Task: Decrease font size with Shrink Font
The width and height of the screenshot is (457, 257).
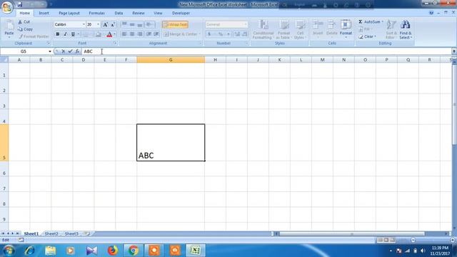Action: 113,24
